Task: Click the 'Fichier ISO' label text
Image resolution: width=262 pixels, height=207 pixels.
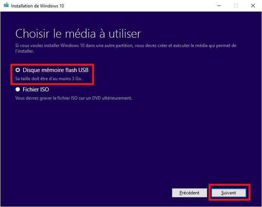Action: [36, 90]
